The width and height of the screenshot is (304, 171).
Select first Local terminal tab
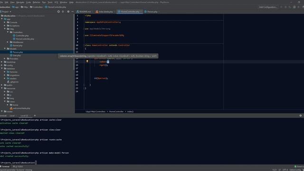point(12,115)
